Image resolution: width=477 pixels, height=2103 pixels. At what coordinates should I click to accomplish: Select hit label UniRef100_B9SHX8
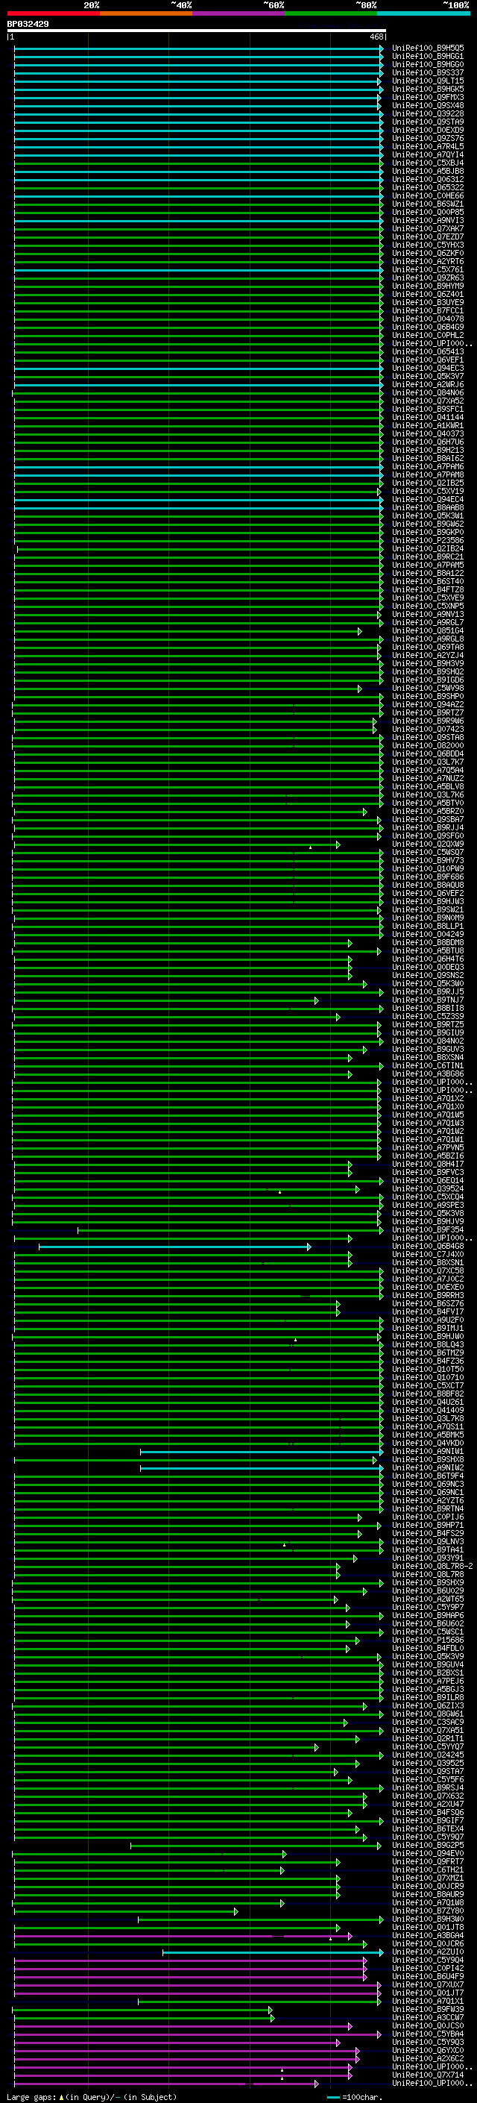pos(428,1459)
